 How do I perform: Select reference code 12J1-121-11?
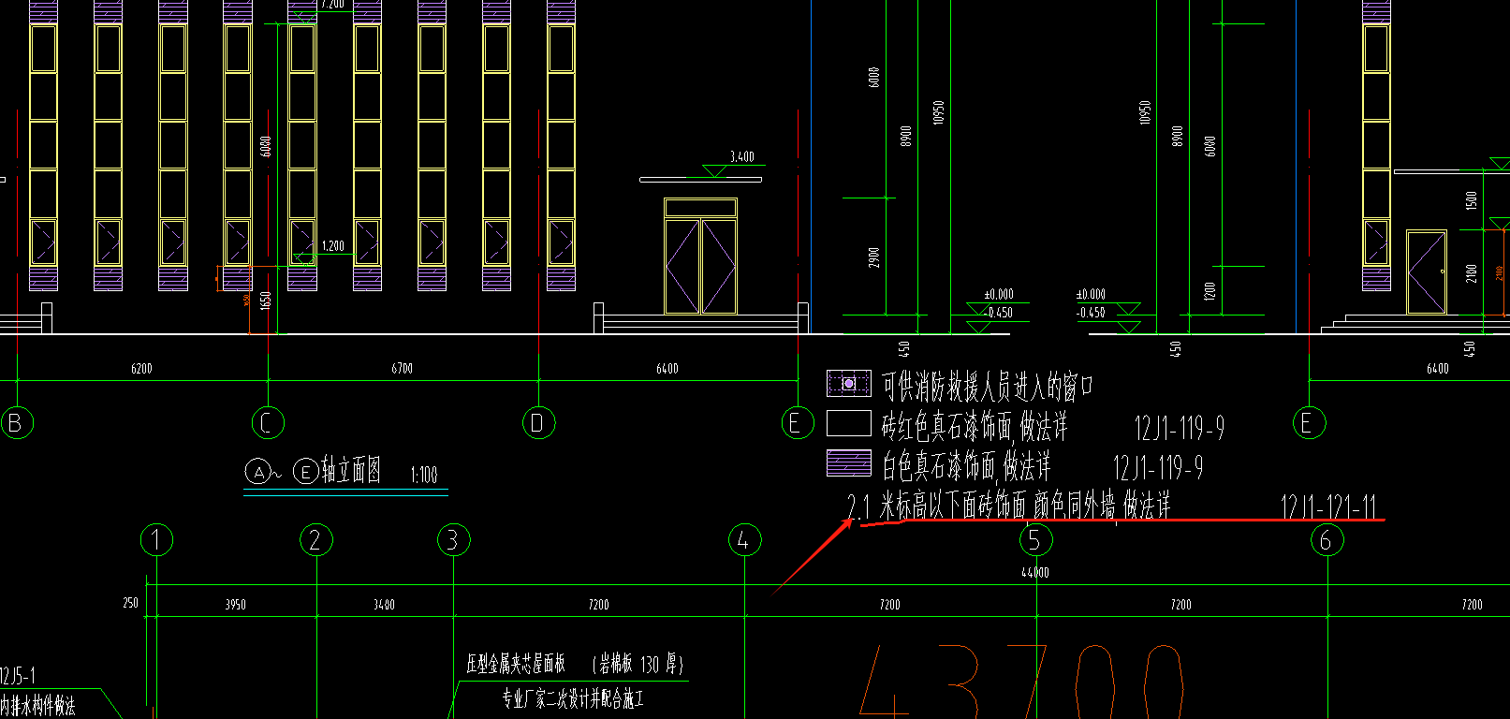1329,507
